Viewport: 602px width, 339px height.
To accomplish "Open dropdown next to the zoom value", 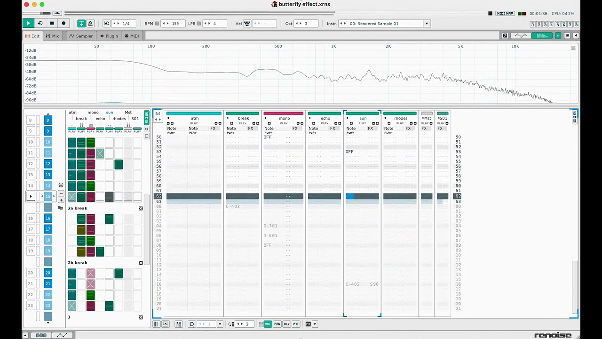I will [219, 324].
